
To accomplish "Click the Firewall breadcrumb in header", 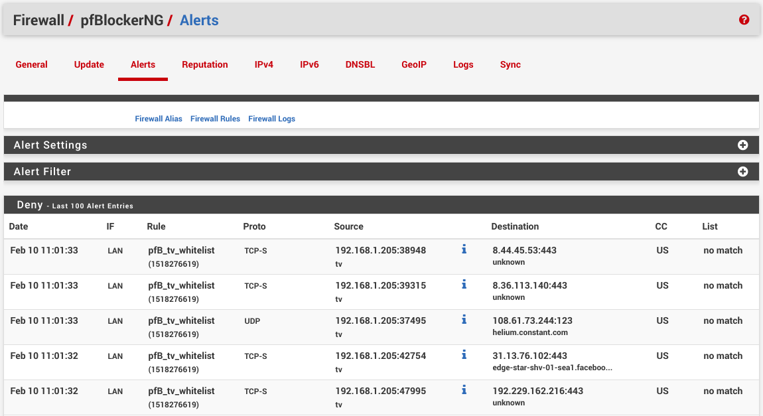I will (x=38, y=20).
